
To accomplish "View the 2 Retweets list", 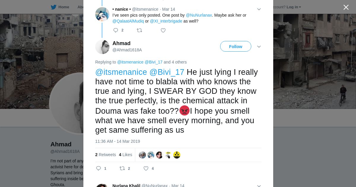I will [106, 155].
